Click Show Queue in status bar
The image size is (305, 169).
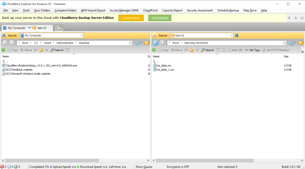(144, 167)
